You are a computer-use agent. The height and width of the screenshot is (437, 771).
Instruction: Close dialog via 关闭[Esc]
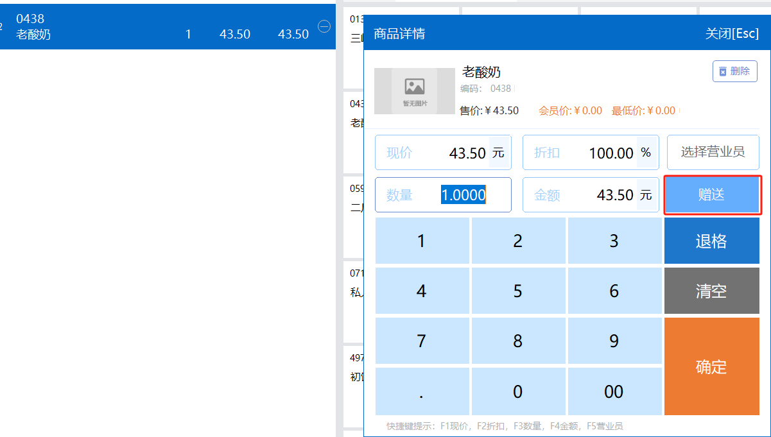coord(732,33)
